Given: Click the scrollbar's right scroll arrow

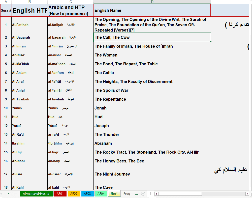Looking at the screenshot, I should 248,194.
